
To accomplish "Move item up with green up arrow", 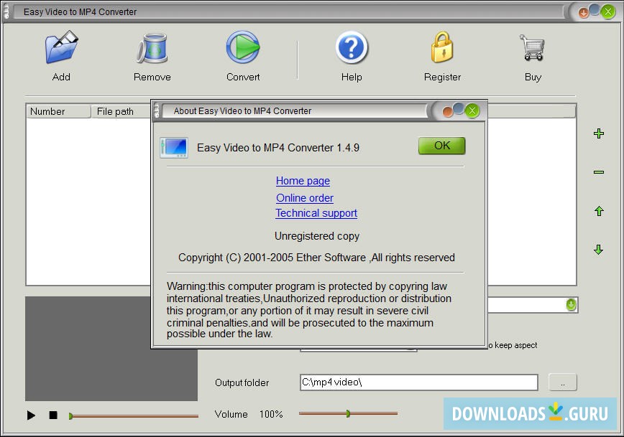I will [599, 211].
